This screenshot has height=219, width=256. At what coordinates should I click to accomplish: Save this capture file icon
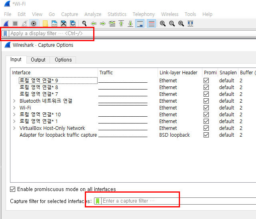(54, 24)
